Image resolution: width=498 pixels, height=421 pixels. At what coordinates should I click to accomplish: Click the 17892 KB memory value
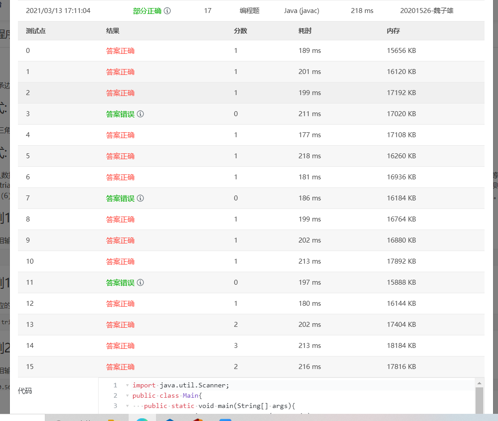[x=401, y=261]
